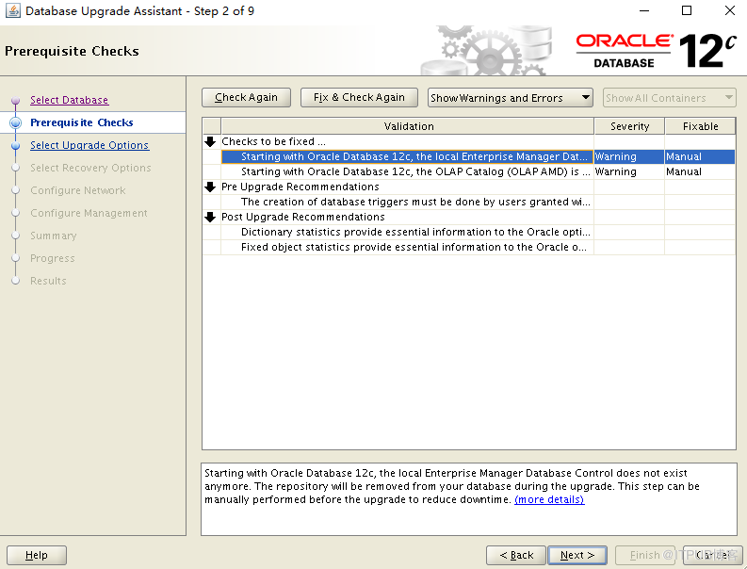The image size is (747, 569).
Task: Click the Cancel button
Action: point(712,555)
